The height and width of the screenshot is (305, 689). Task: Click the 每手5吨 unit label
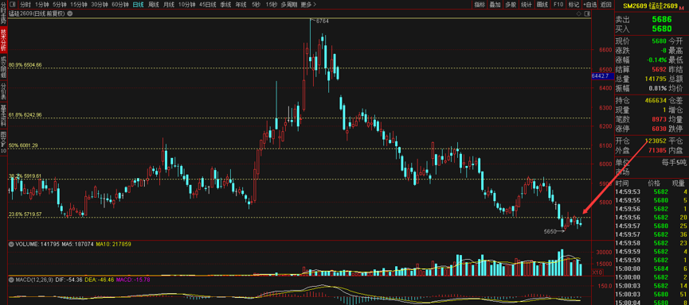pyautogui.click(x=674, y=163)
